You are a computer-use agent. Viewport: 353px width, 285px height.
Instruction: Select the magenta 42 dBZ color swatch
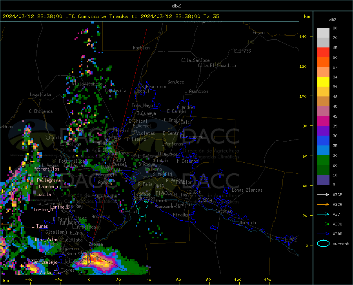tap(323, 121)
